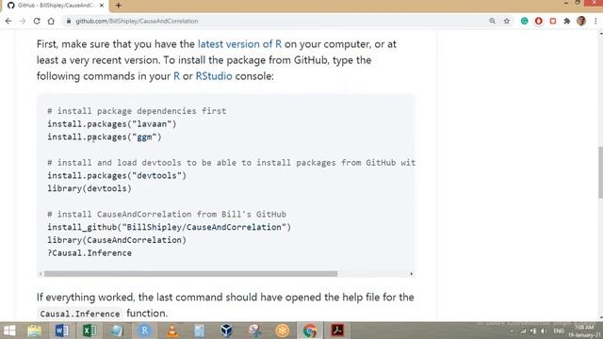Open the red Opera-style extension icon
The image size is (603, 339).
[538, 21]
